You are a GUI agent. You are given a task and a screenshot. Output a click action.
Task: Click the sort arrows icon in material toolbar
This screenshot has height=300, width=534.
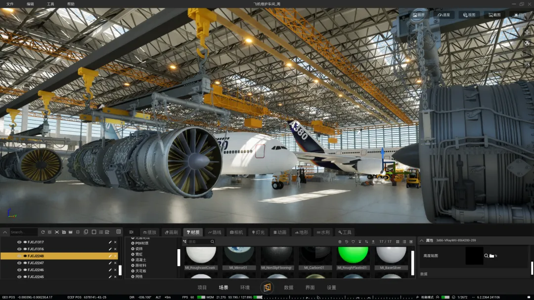[x=366, y=242]
